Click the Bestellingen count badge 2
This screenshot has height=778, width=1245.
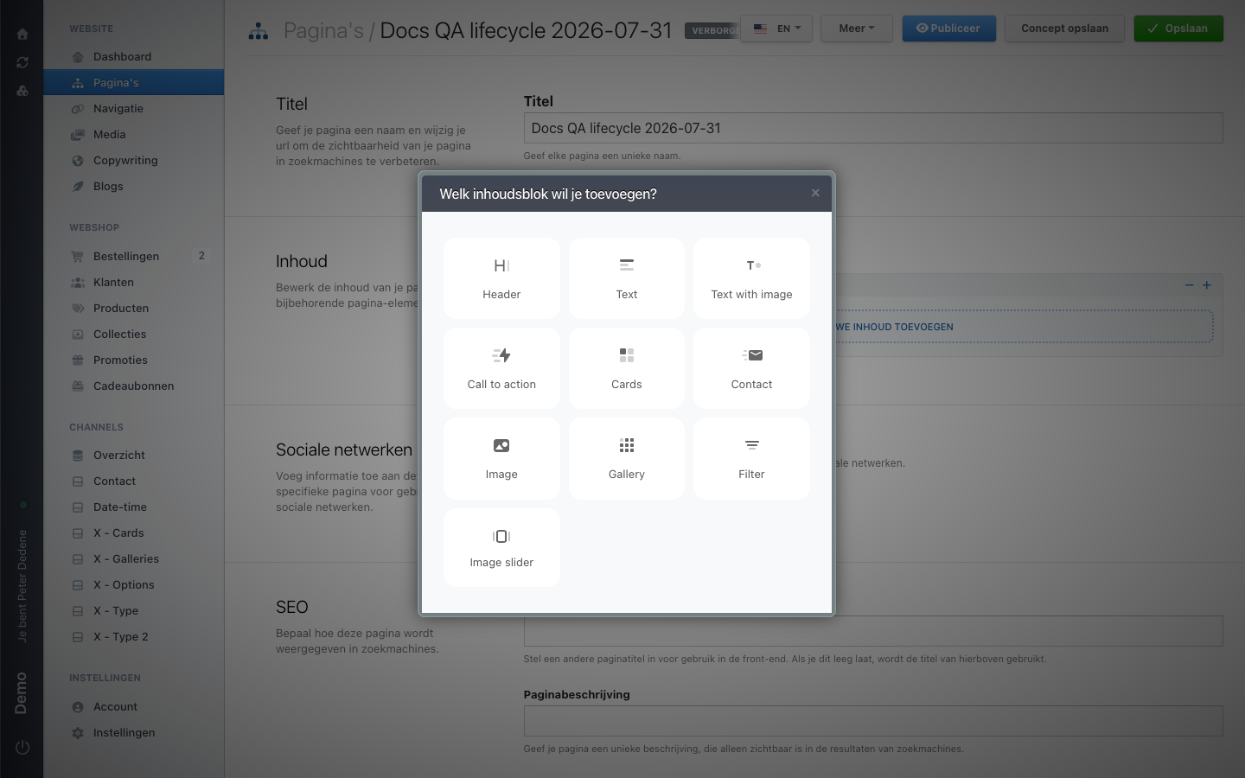[x=201, y=256]
